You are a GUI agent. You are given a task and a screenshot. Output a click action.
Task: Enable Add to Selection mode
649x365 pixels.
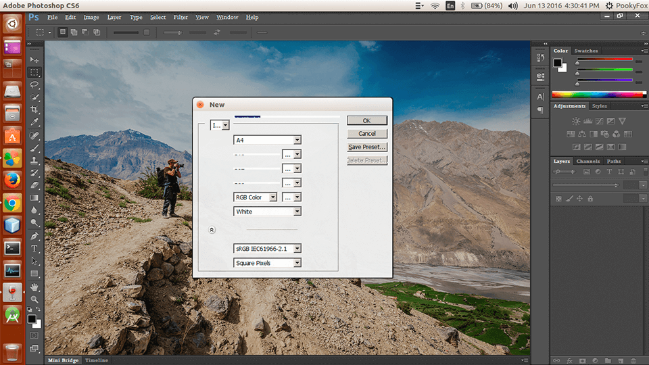[74, 32]
